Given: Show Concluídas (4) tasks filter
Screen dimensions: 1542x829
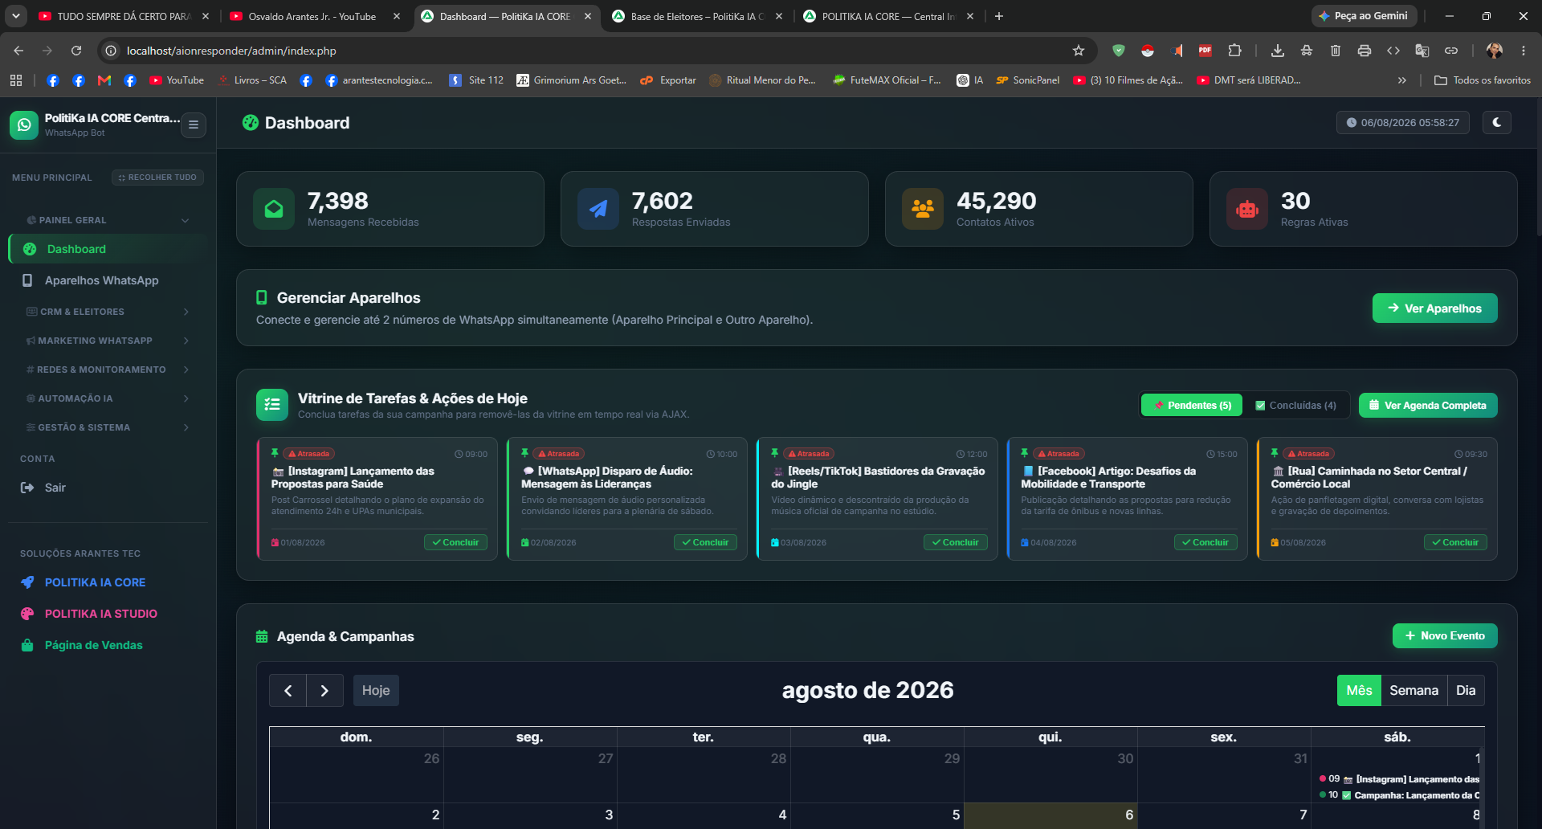Looking at the screenshot, I should tap(1295, 406).
